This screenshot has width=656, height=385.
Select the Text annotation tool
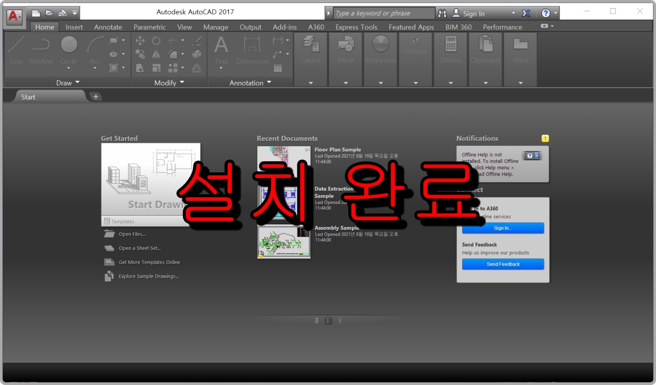[221, 50]
